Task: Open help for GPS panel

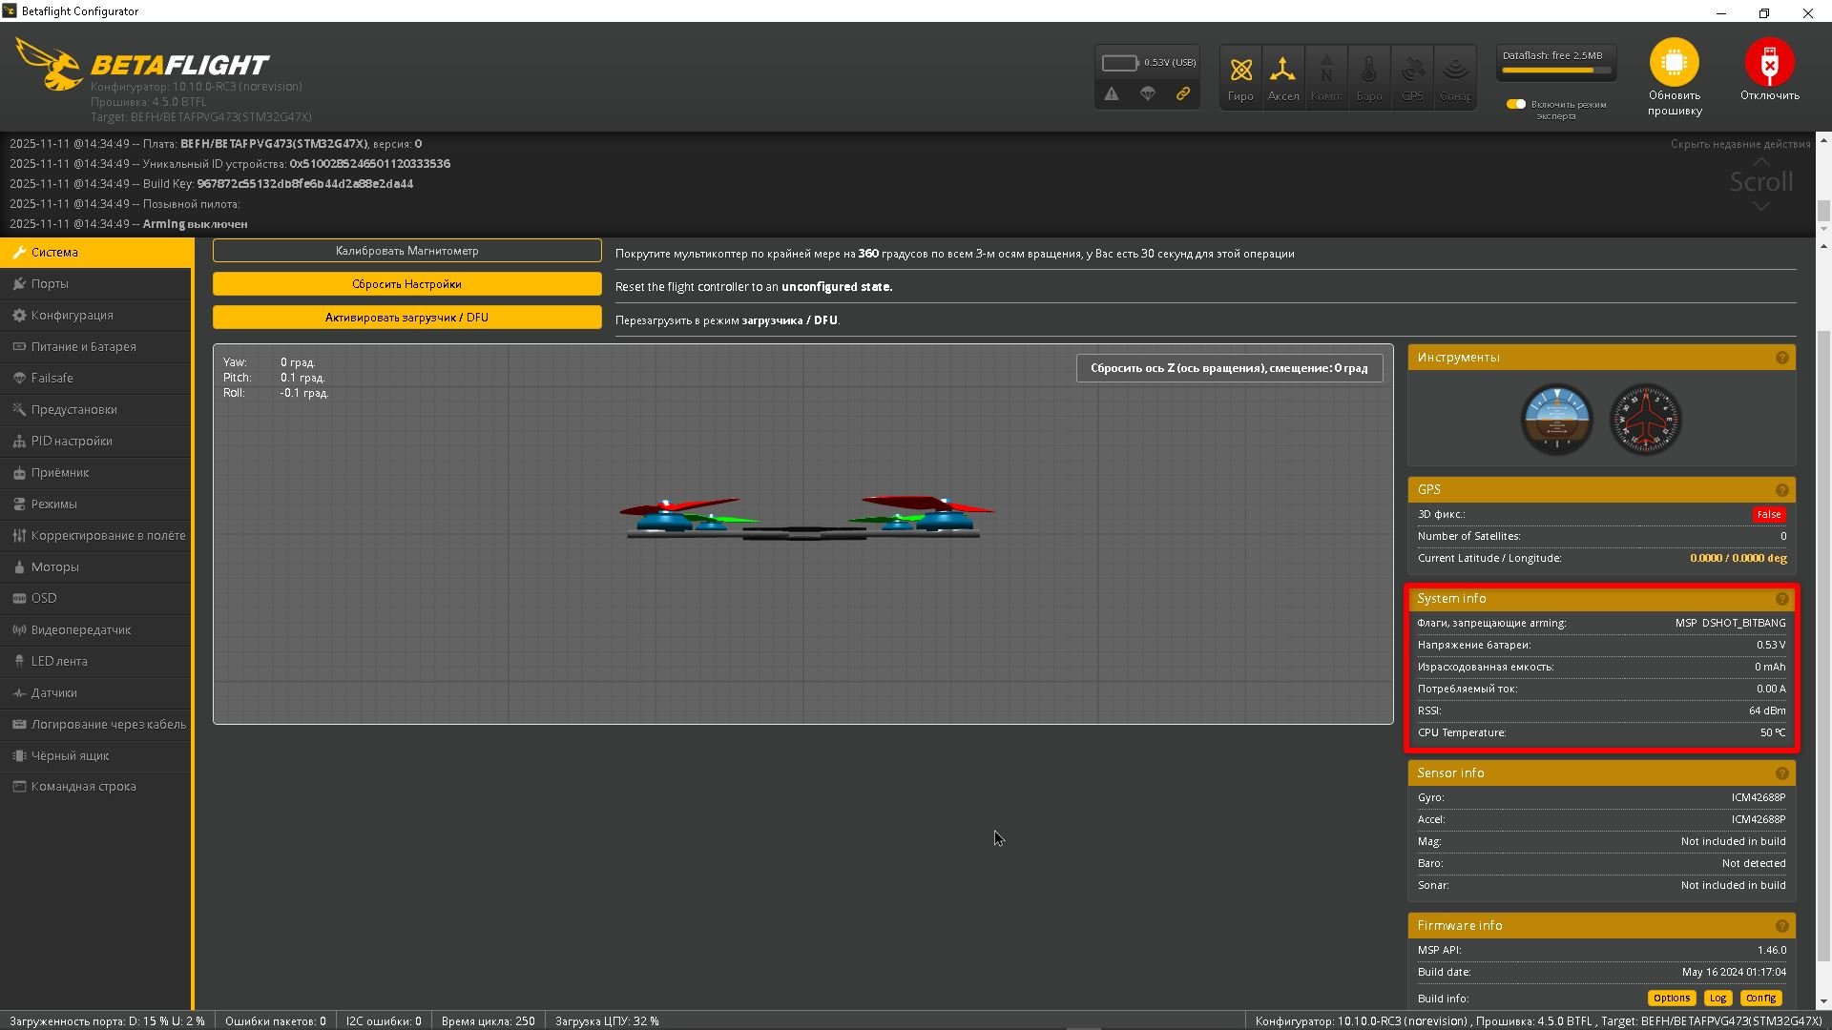Action: (1781, 490)
